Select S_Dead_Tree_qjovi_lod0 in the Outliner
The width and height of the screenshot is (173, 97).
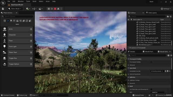[x=147, y=25]
